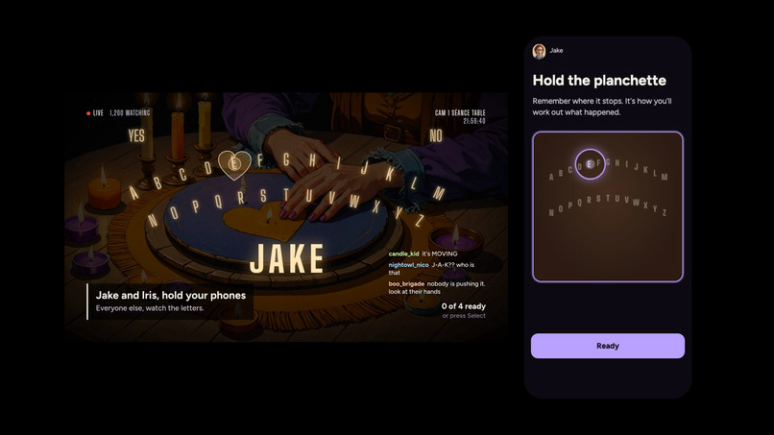Click letter A on the TV spirit board
Viewport: 774px width, 435px height.
(x=133, y=193)
